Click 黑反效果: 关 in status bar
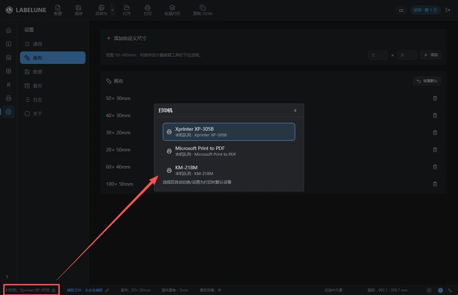 [x=210, y=290]
